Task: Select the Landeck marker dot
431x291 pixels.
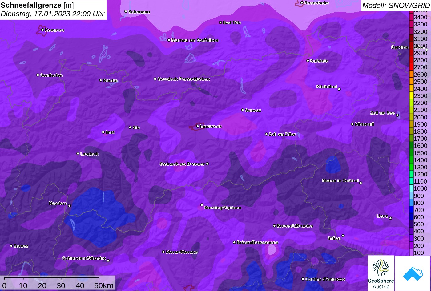Action: (x=78, y=154)
